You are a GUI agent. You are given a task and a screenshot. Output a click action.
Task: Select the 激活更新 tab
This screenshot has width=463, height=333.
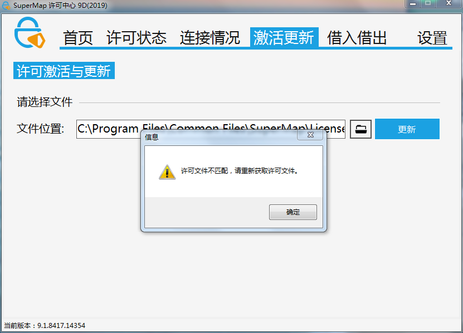pos(284,37)
